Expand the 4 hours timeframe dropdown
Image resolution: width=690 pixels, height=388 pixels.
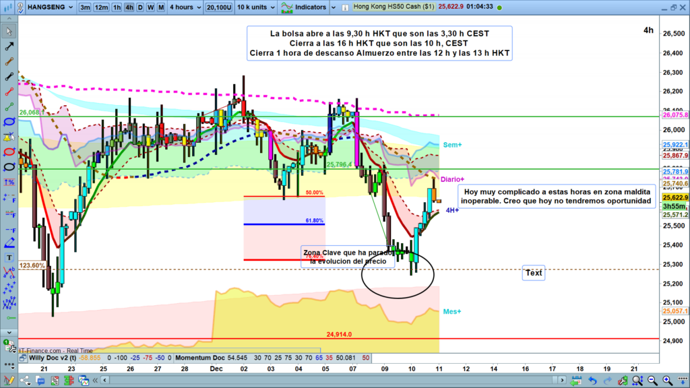tap(185, 7)
